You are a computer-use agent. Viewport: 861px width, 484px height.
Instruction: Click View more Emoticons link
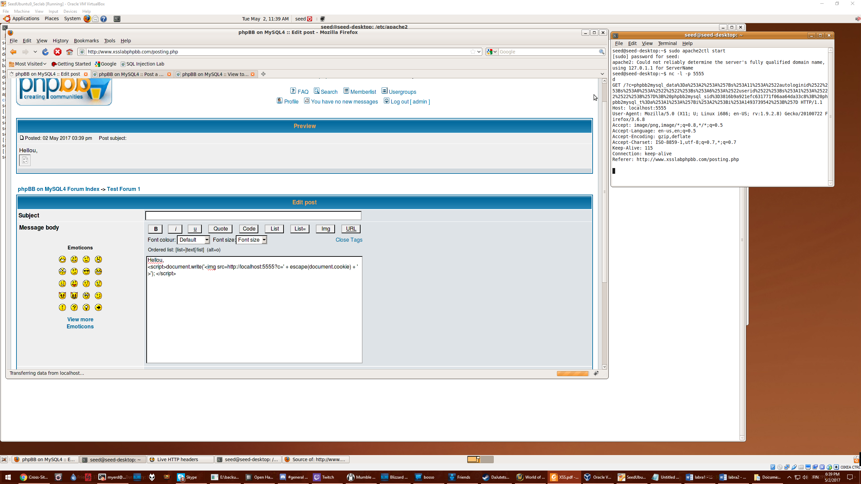coord(80,323)
